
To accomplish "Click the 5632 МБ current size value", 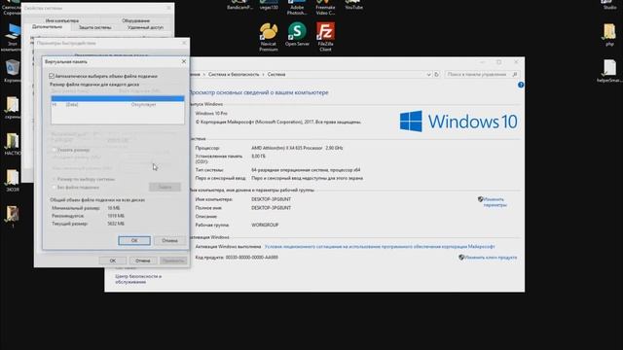I will (x=116, y=224).
